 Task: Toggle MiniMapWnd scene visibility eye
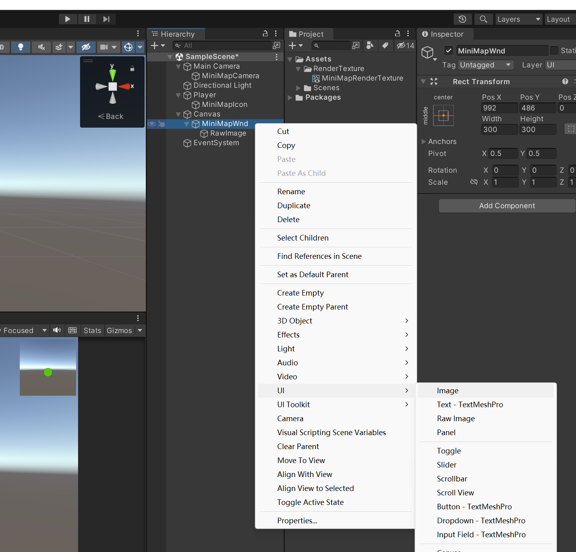tap(152, 124)
